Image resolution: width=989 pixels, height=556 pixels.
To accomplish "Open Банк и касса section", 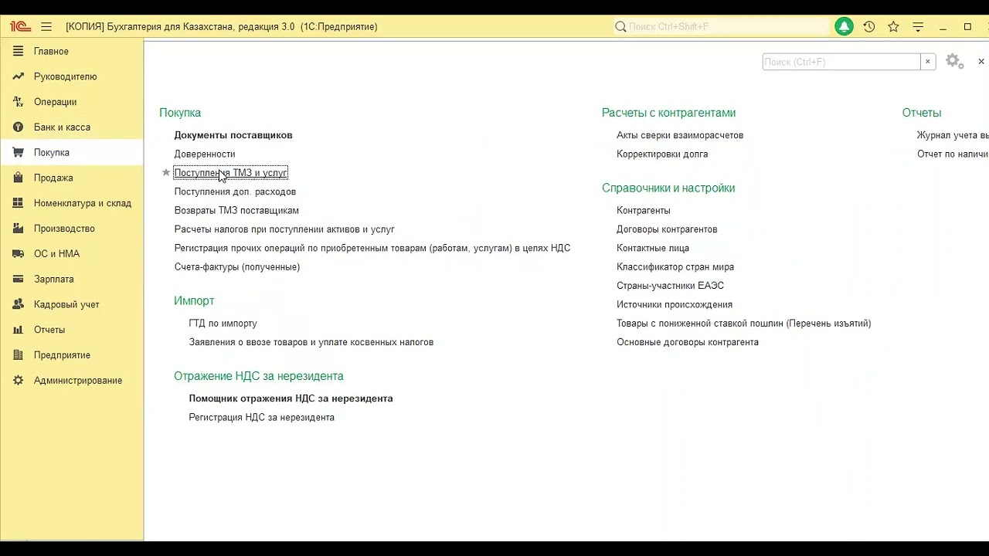I will [x=62, y=127].
